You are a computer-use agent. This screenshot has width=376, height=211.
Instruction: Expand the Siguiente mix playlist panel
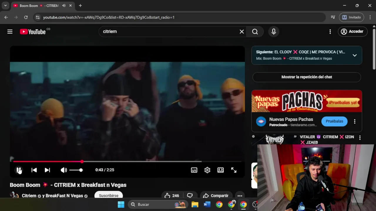click(355, 55)
